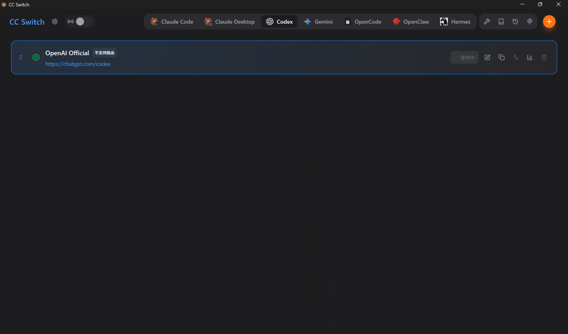This screenshot has height=334, width=568.
Task: Run the speed test pulse icon
Action: pyautogui.click(x=515, y=57)
